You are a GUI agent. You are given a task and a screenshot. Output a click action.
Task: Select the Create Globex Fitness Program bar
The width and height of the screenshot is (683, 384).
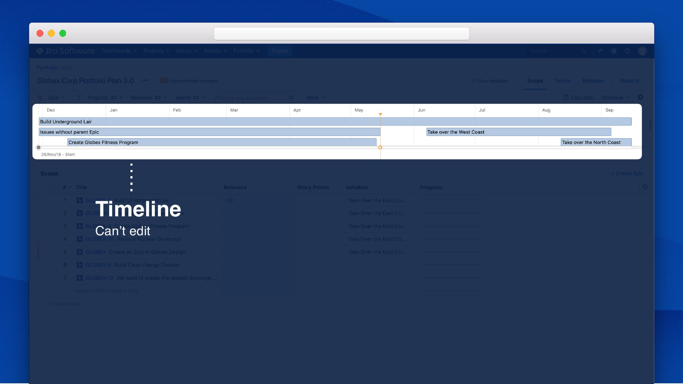click(x=222, y=142)
